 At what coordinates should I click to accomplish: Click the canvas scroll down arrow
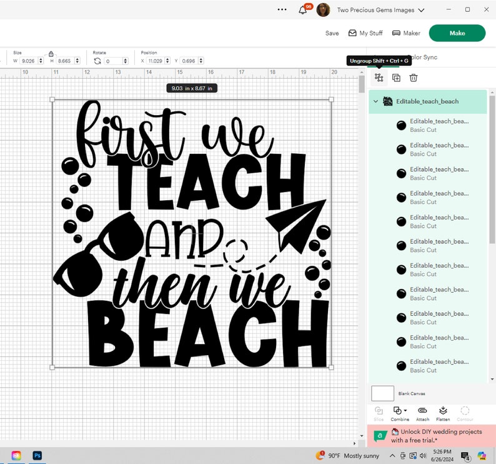362,436
